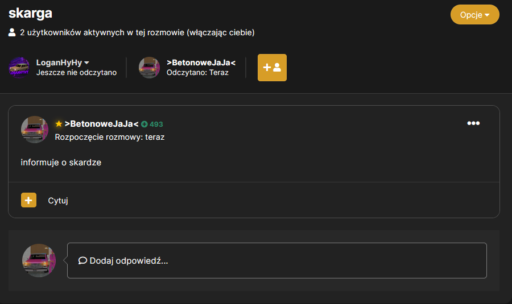512x304 pixels.
Task: Click the add participant icon button
Action: pyautogui.click(x=272, y=68)
